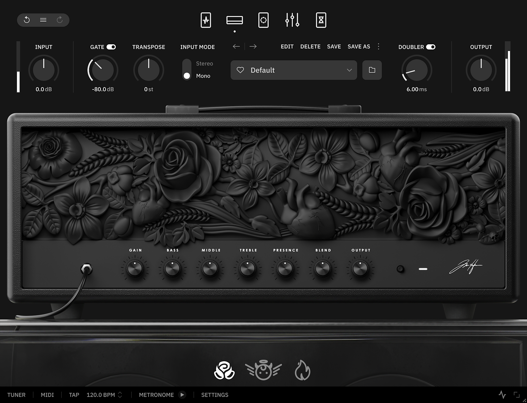Click the amp GAIN knob
This screenshot has height=403, width=527.
click(x=135, y=268)
